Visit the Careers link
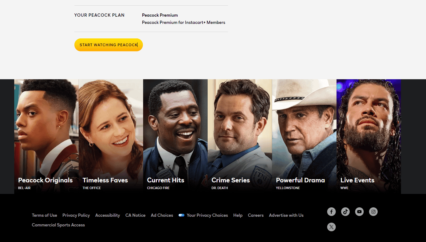The height and width of the screenshot is (242, 426). [x=255, y=215]
